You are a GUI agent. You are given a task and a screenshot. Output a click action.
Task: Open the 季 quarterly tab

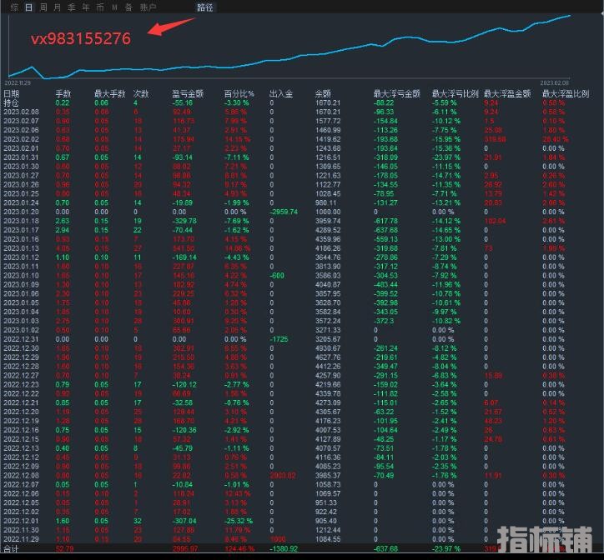72,7
